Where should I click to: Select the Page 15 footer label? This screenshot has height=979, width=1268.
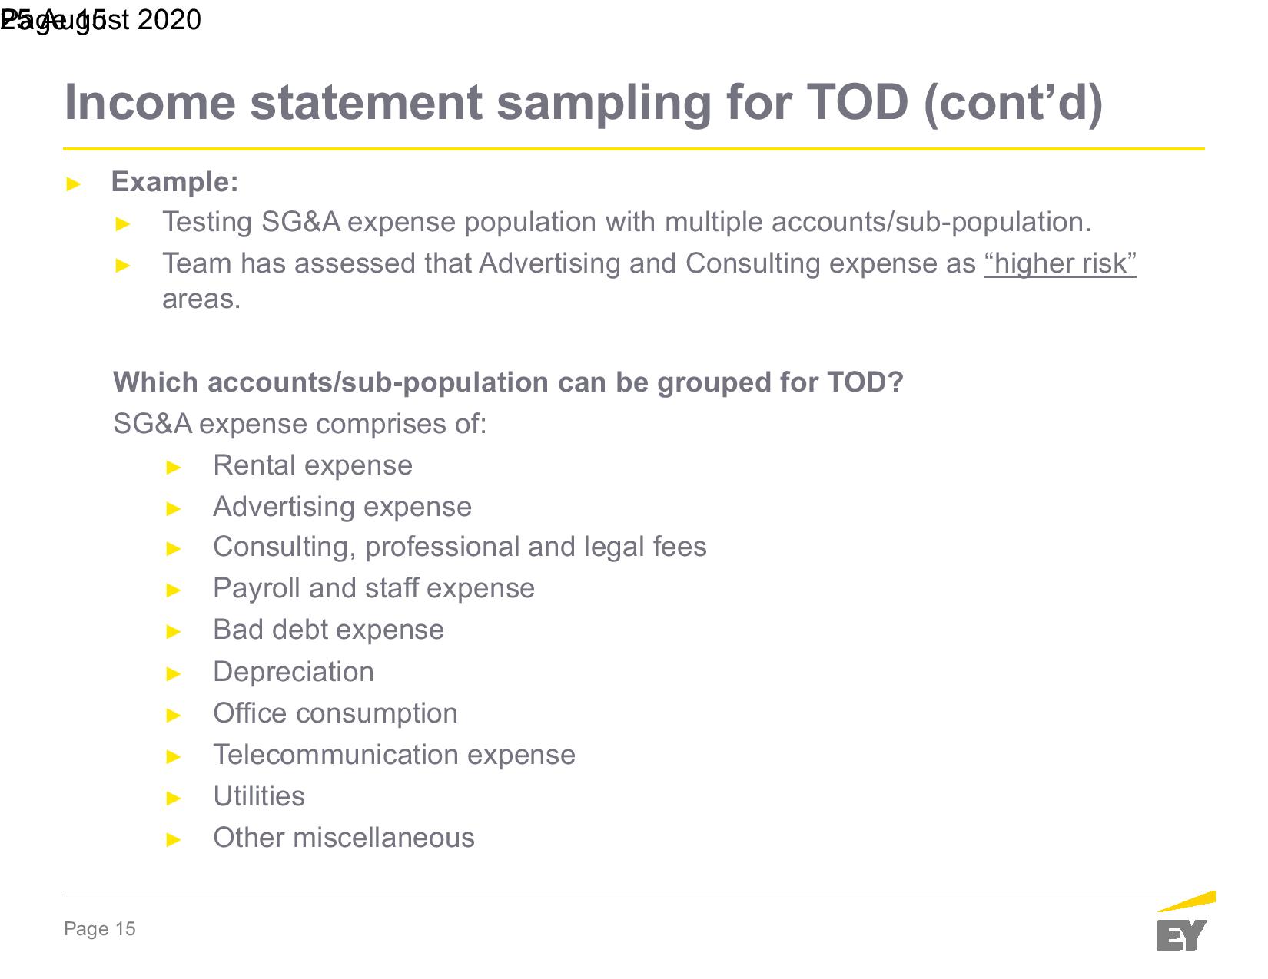tap(100, 929)
